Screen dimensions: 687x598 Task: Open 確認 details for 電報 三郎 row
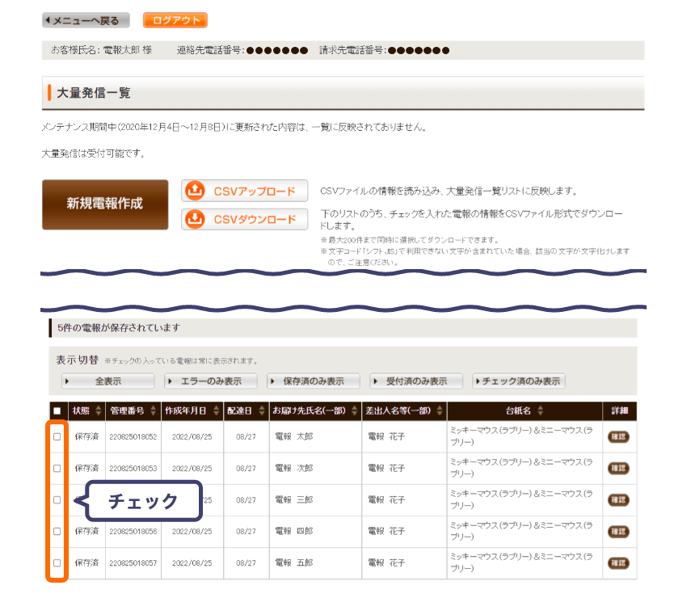618,500
